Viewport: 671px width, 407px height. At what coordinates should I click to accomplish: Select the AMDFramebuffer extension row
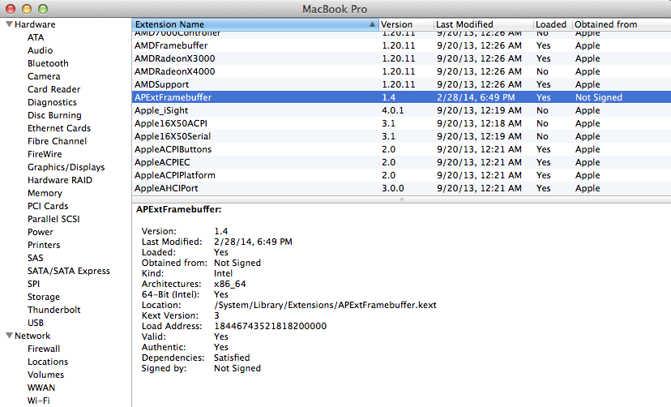[x=401, y=45]
